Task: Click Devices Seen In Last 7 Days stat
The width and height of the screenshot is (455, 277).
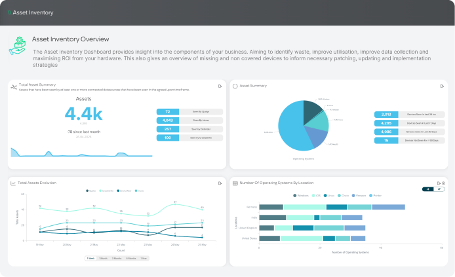Action: [x=410, y=123]
